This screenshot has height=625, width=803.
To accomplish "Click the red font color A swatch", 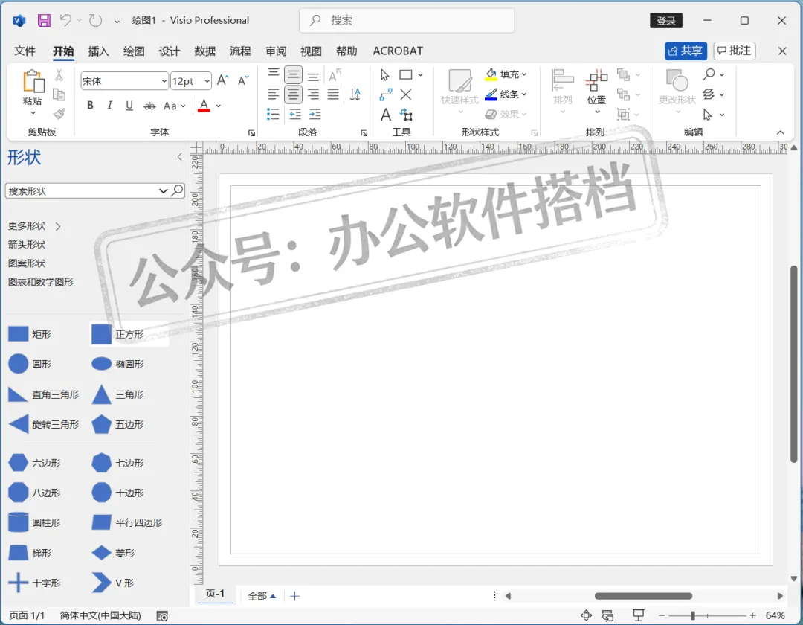I will [204, 106].
